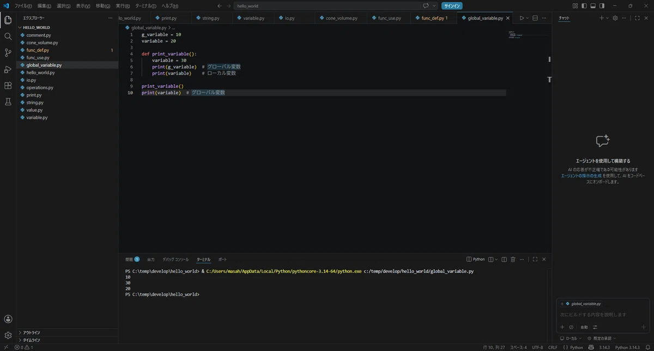Expand the Outline section
Screen dimensions: 654x351
tap(67, 332)
